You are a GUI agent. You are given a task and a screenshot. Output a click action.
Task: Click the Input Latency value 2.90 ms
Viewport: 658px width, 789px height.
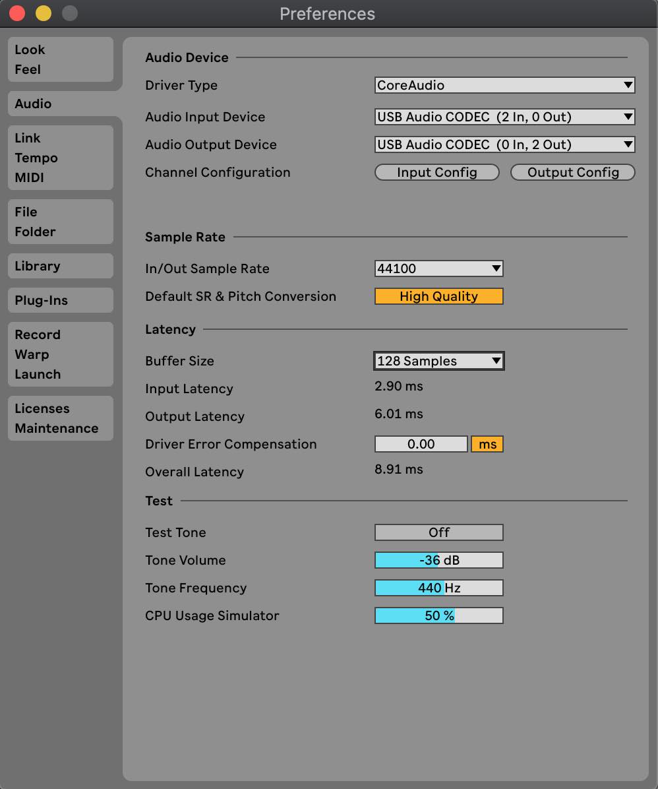(398, 387)
